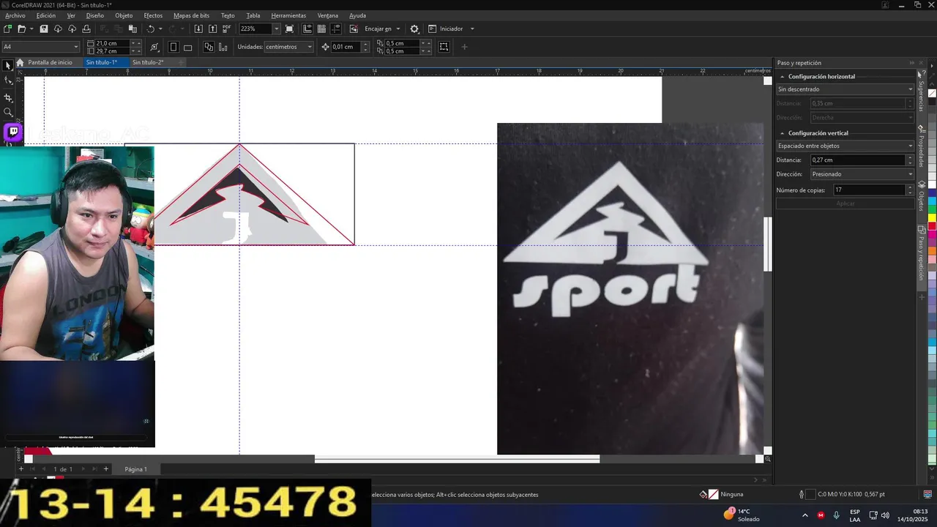The width and height of the screenshot is (937, 527).
Task: Open the Archivo menu
Action: point(15,15)
